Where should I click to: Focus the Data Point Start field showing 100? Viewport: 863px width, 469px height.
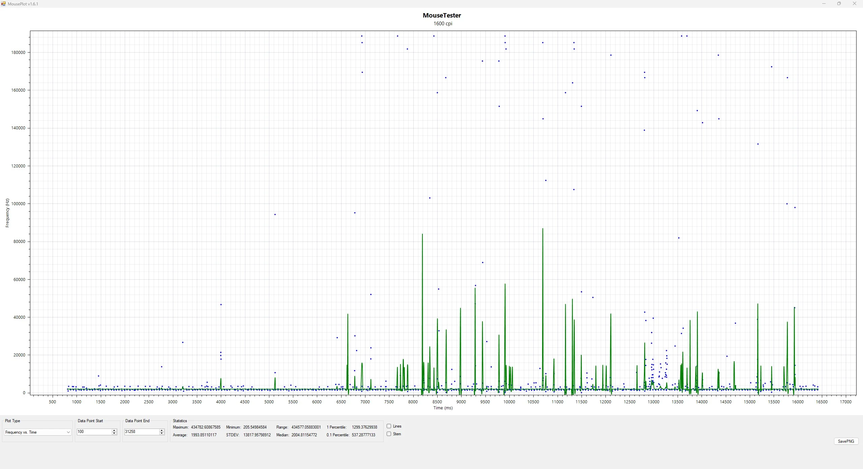click(x=94, y=432)
